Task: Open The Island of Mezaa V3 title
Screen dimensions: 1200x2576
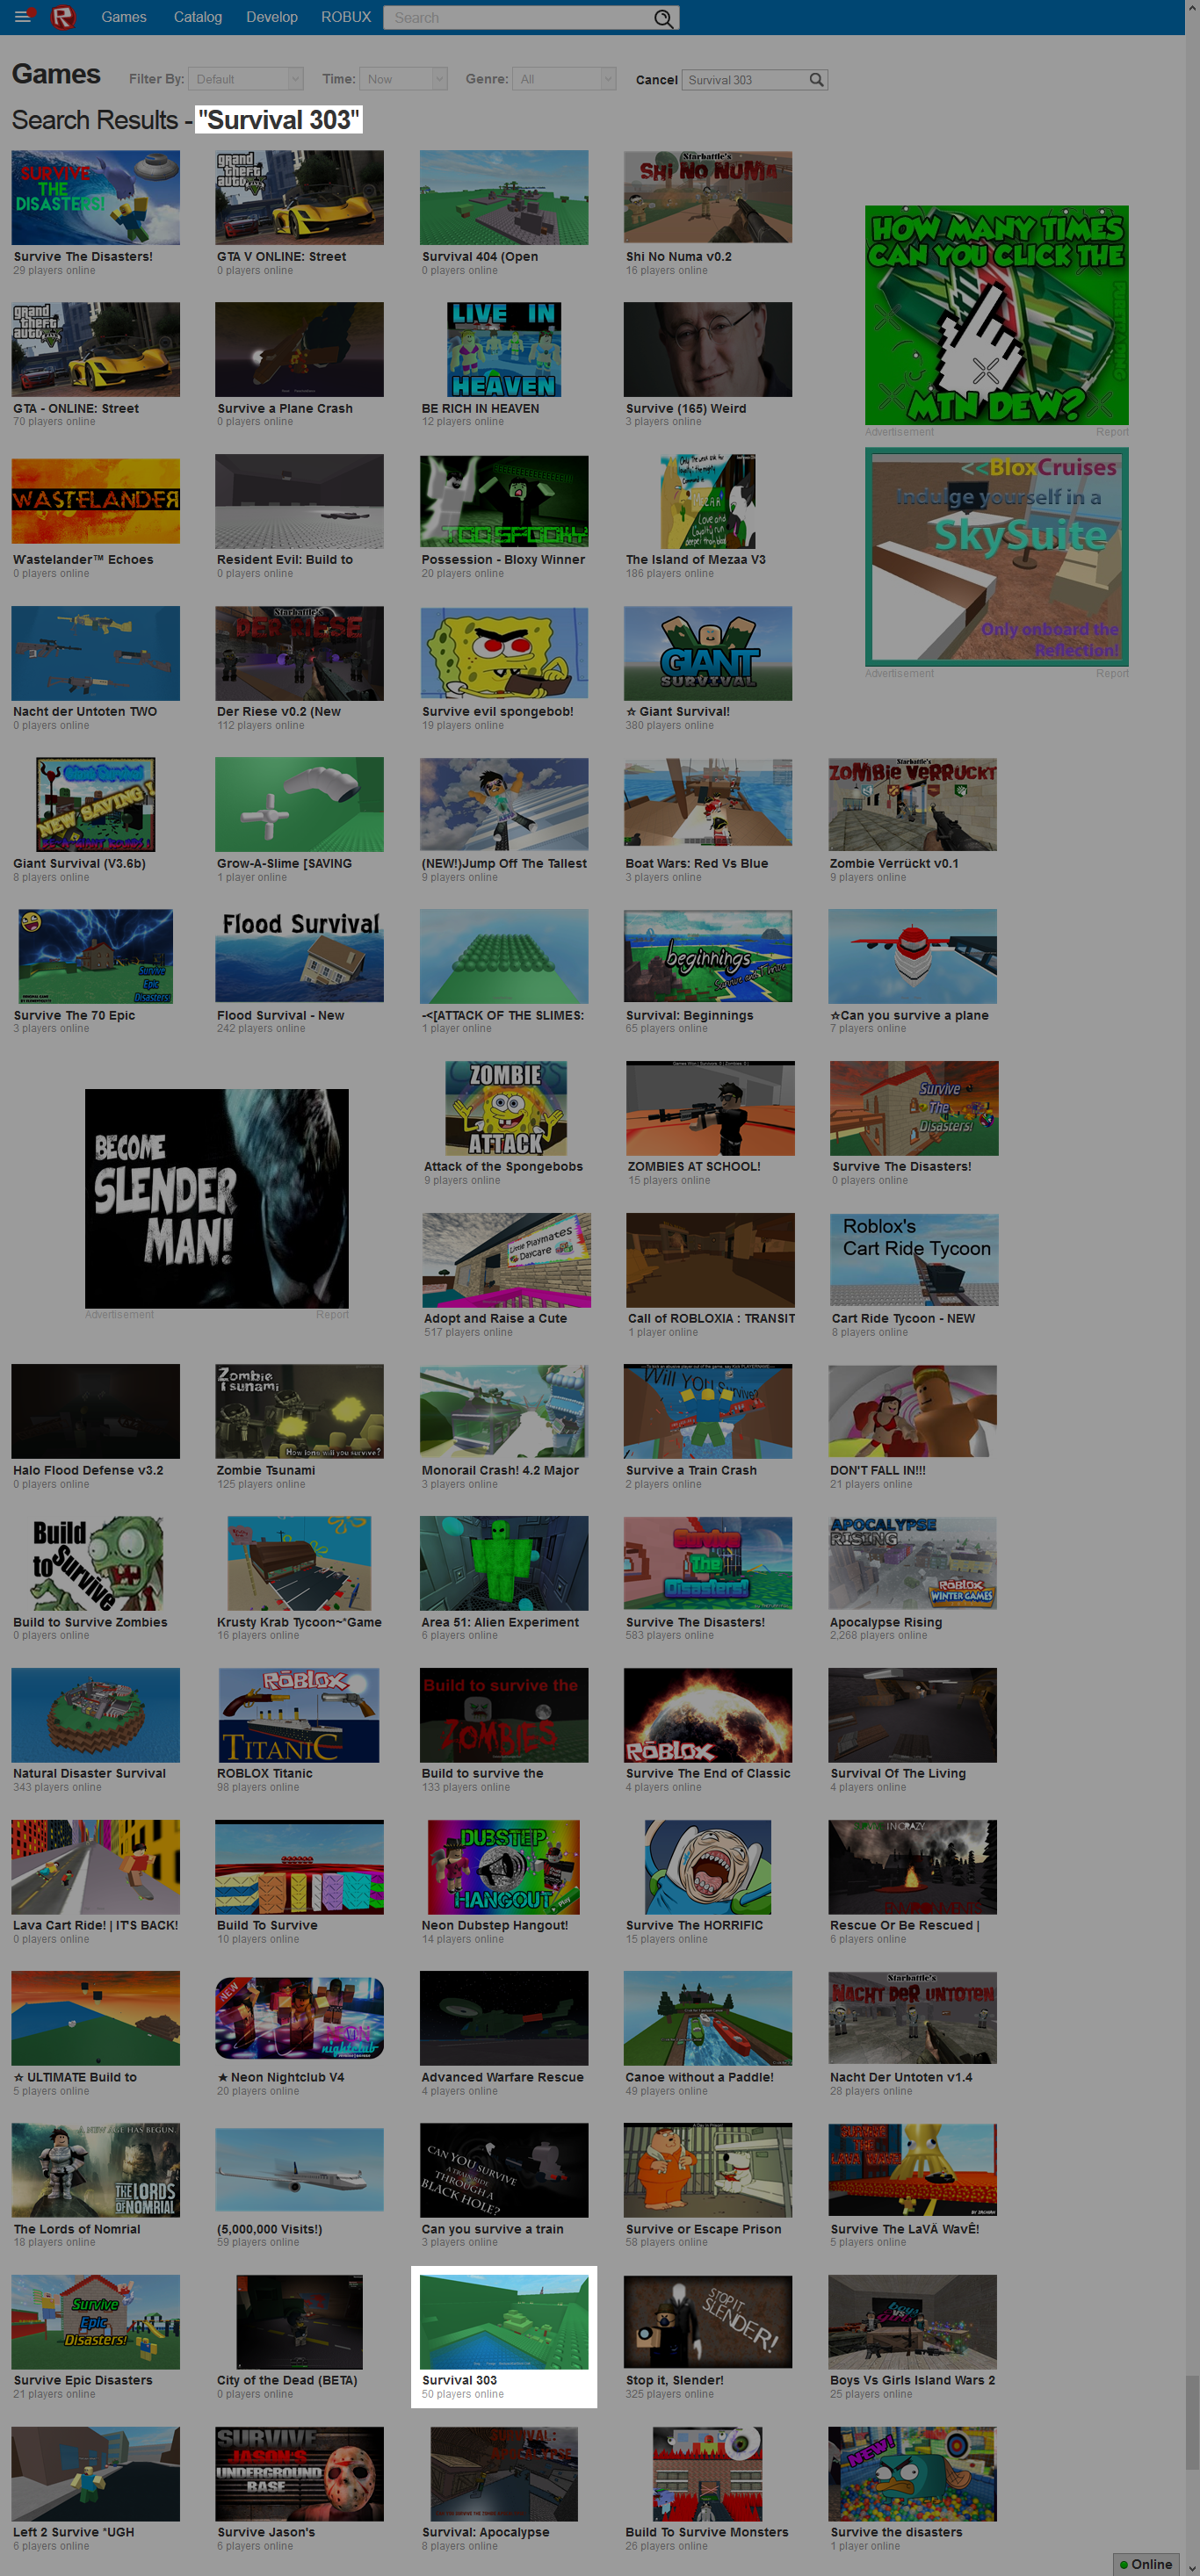Action: click(x=696, y=560)
